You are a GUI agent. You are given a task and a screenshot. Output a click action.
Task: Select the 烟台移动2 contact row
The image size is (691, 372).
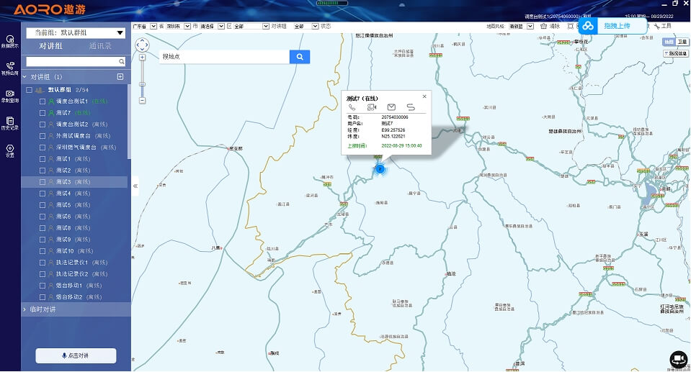pos(74,296)
